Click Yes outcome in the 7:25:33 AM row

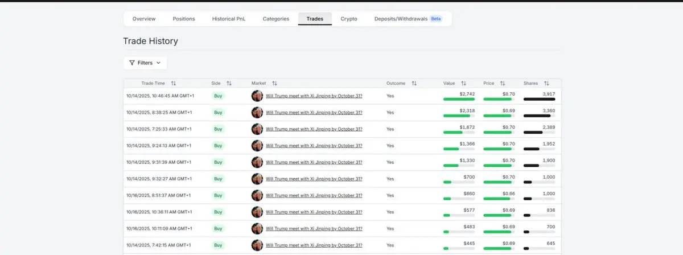(x=390, y=129)
